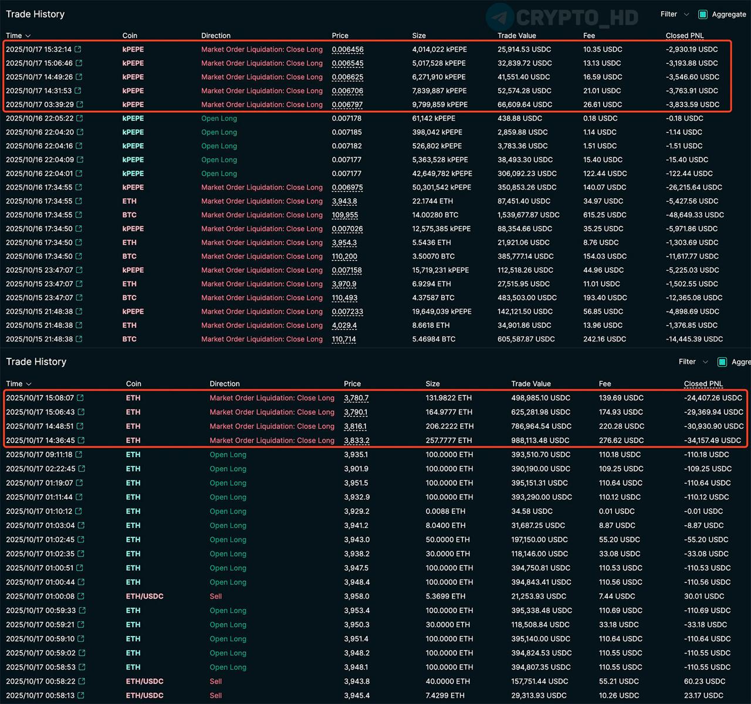Sort by Time column in top table
The width and height of the screenshot is (751, 704).
18,36
